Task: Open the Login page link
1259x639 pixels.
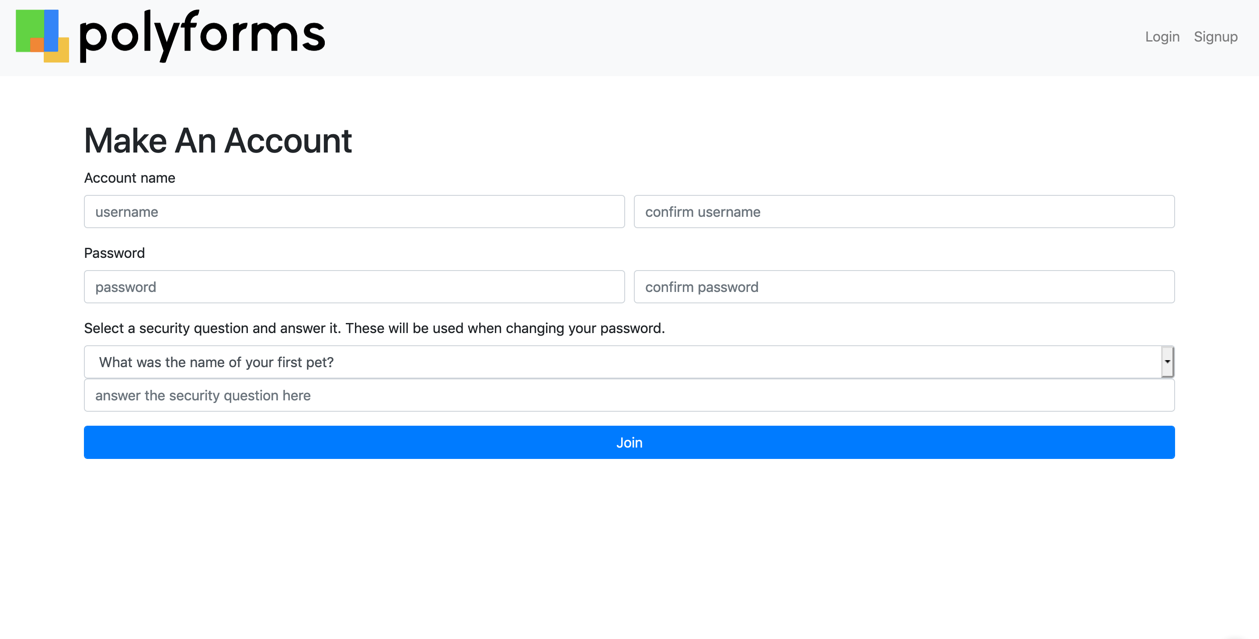Action: pos(1162,37)
